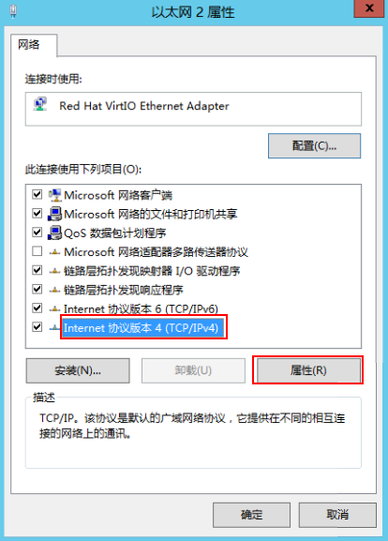The image size is (388, 541).
Task: Click the plug icon in title bar
Action: pyautogui.click(x=13, y=11)
